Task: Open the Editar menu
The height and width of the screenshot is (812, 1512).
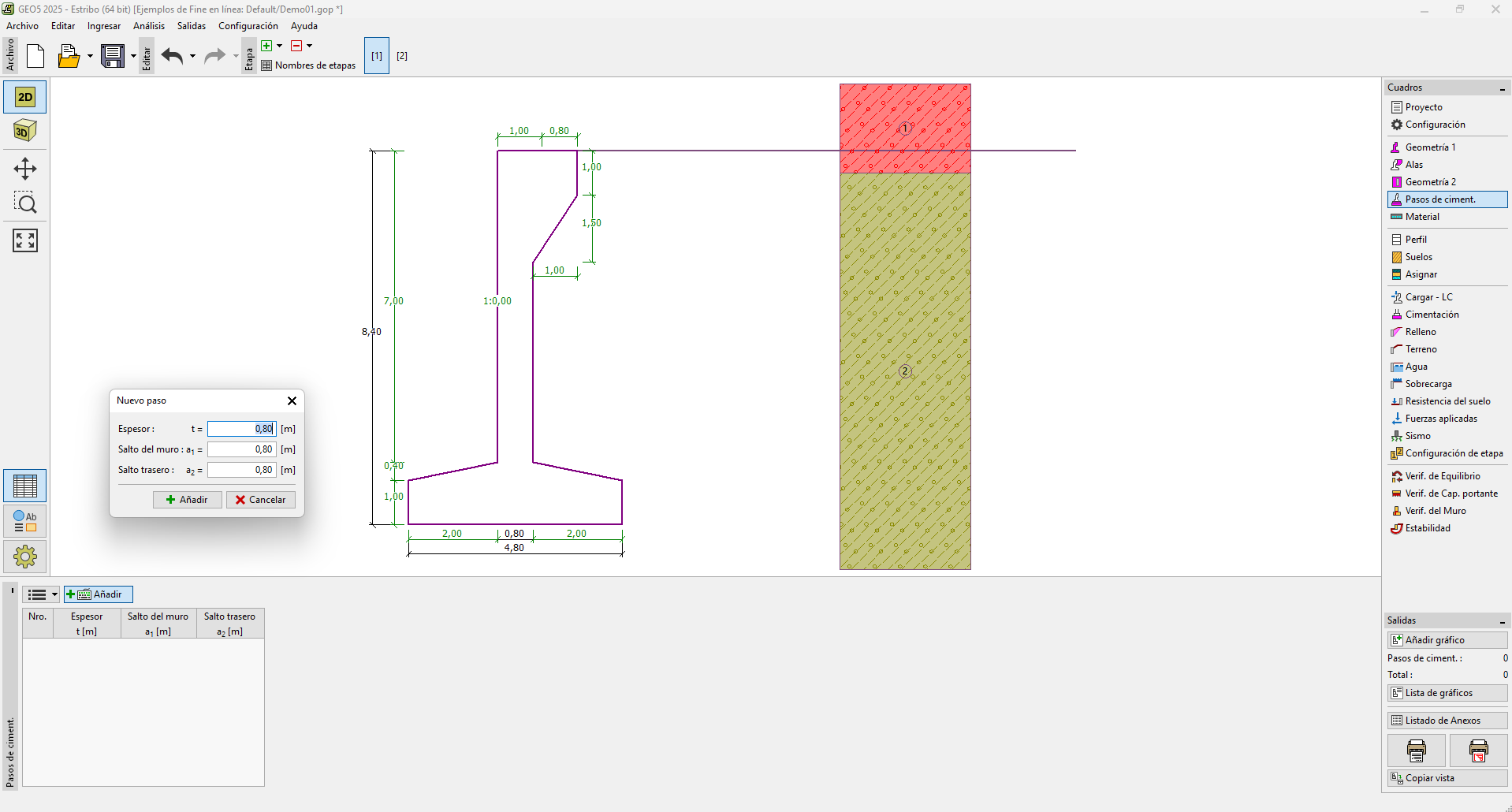Action: click(x=63, y=26)
